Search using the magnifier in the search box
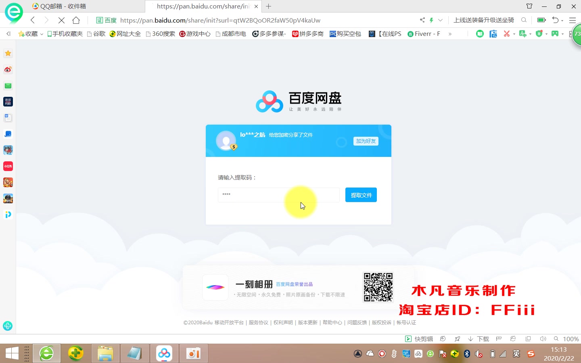Viewport: 581px width, 363px height. click(x=524, y=20)
